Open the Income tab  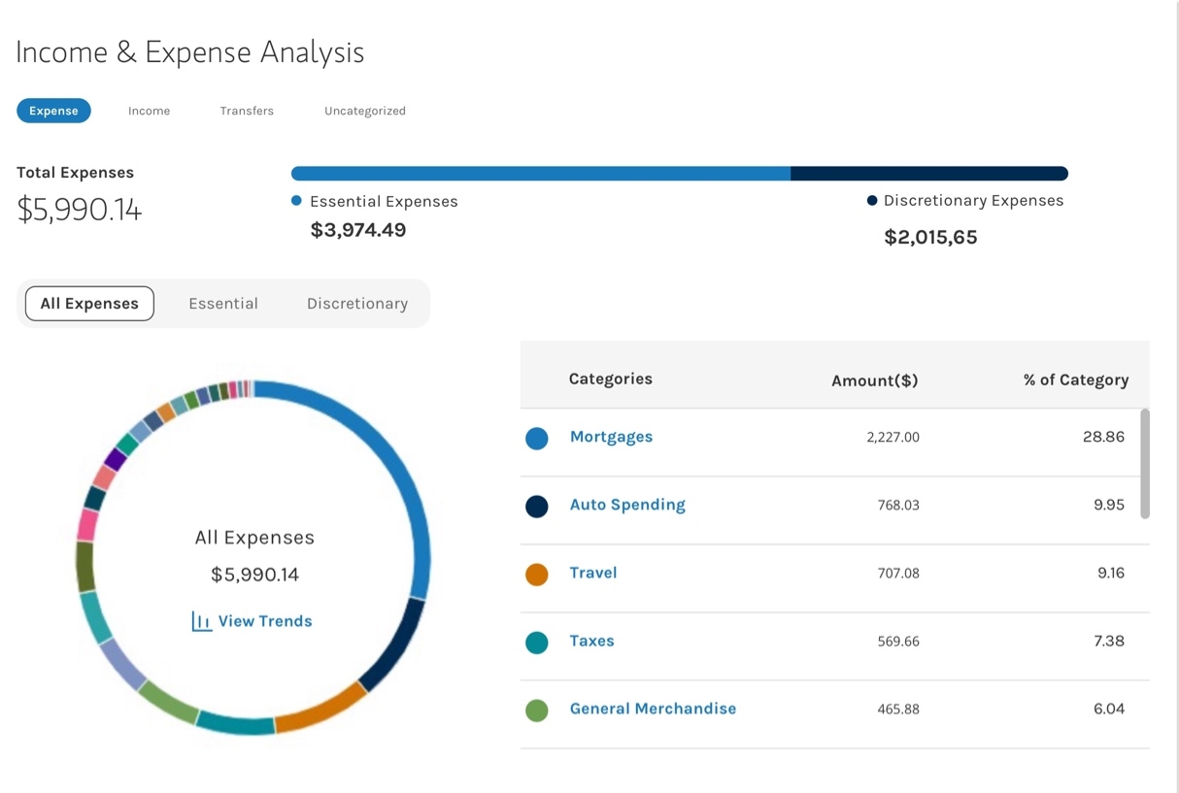tap(149, 110)
